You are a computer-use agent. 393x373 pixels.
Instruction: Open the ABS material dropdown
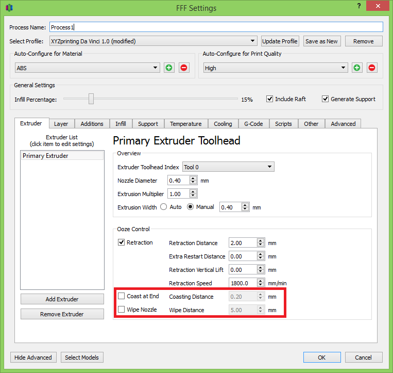[x=88, y=68]
